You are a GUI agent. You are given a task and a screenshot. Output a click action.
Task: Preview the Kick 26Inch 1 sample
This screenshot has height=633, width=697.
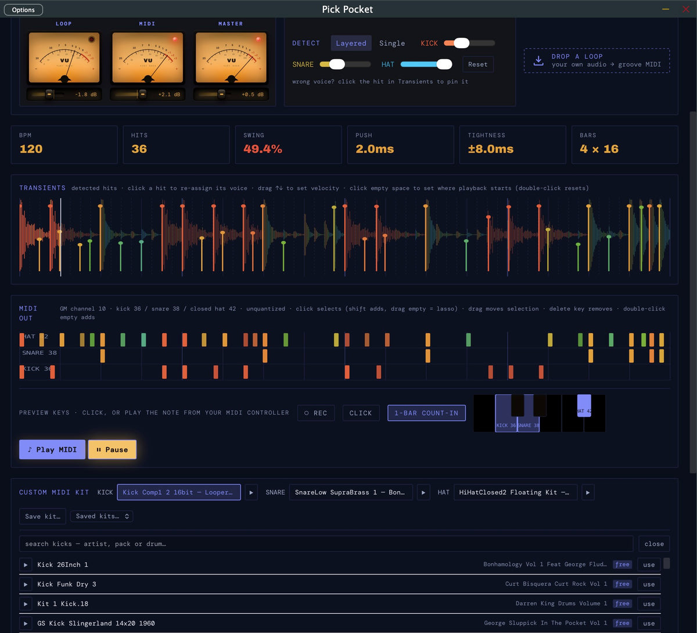point(26,564)
